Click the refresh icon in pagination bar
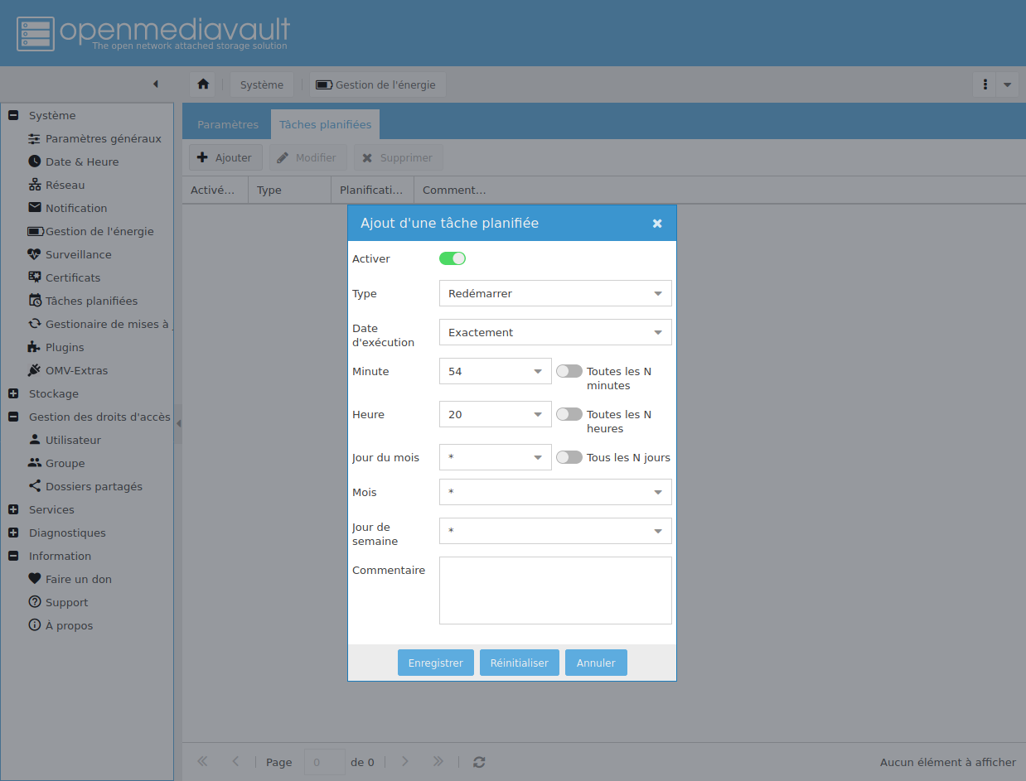The height and width of the screenshot is (781, 1026). pyautogui.click(x=479, y=762)
